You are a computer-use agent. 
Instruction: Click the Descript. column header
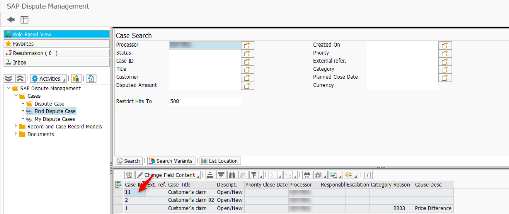tap(230, 185)
